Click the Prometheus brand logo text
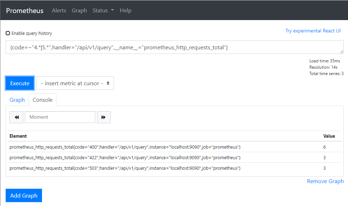348x206 pixels. click(25, 11)
